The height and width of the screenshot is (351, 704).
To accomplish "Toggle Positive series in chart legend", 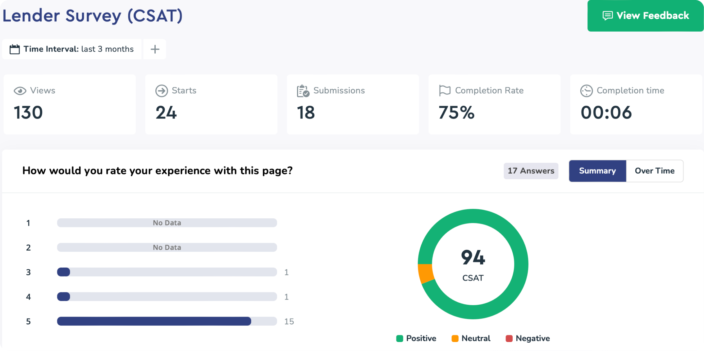I will click(x=416, y=338).
